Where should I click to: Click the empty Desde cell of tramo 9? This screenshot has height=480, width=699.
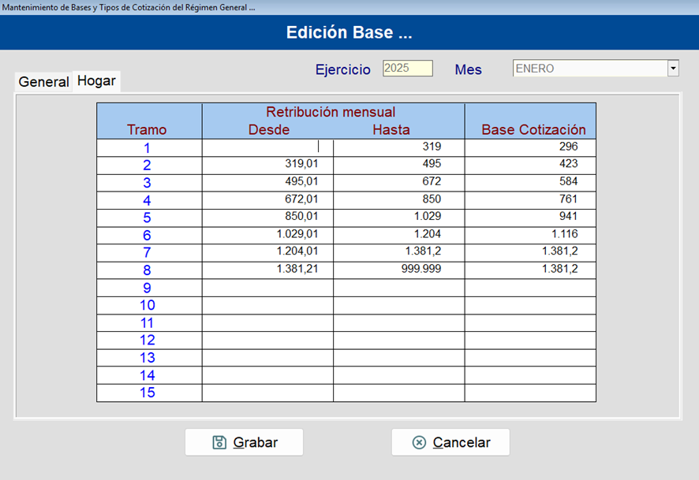[x=267, y=288]
